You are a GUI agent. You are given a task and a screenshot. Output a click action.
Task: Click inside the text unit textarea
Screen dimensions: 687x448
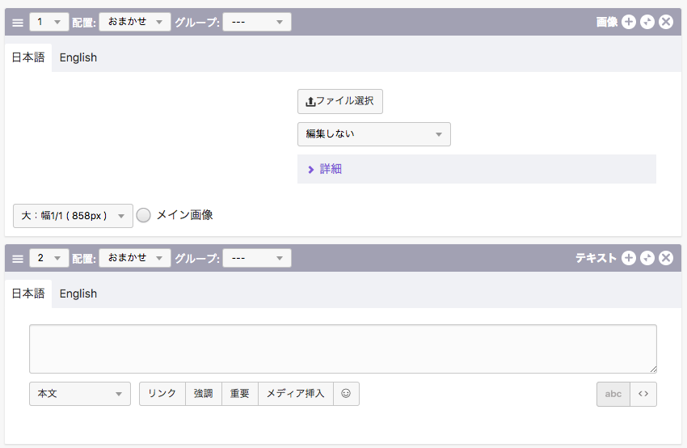pyautogui.click(x=343, y=349)
